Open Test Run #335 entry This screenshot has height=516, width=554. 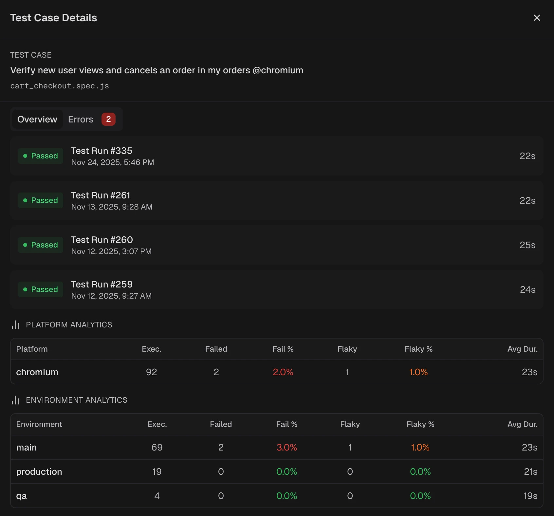point(277,156)
